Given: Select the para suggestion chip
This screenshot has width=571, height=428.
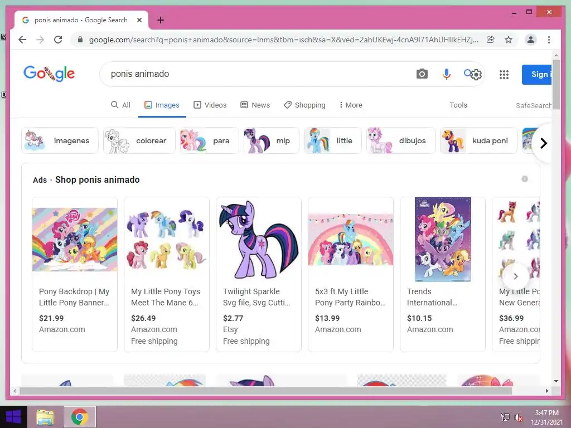Looking at the screenshot, I should [210, 140].
